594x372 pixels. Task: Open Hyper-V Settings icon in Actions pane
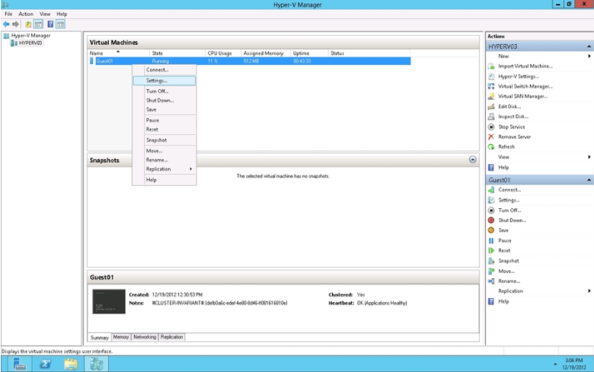point(491,76)
